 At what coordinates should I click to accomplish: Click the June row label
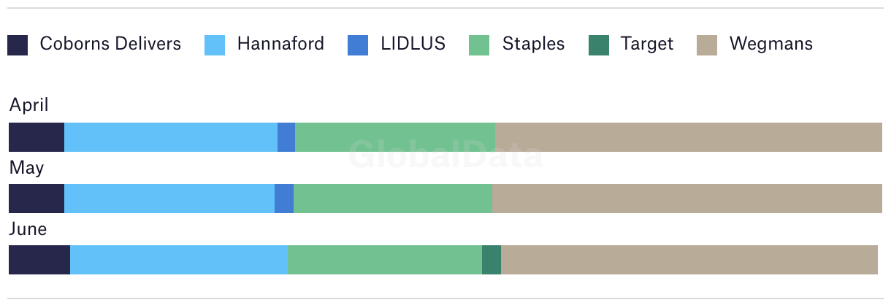point(28,229)
